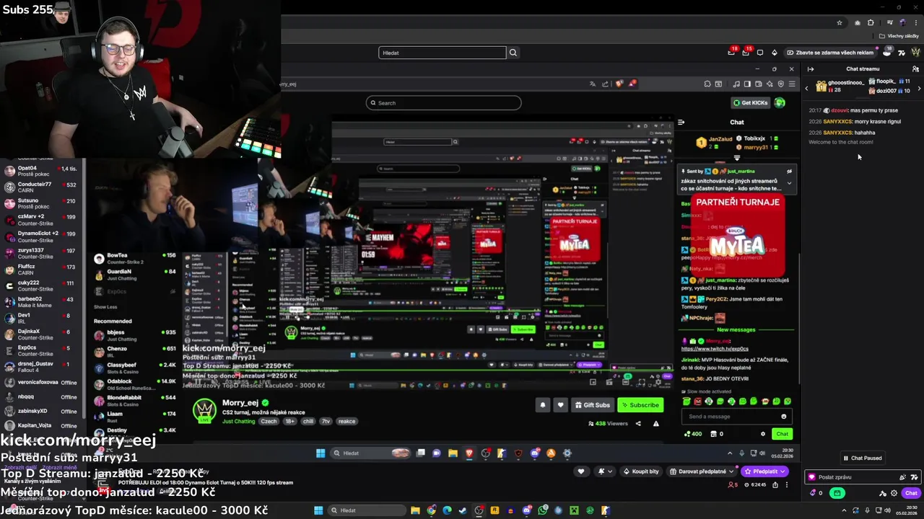Viewport: 924px width, 519px height.
Task: Open emote picker in Poslat zprávu field
Action: pyautogui.click(x=915, y=477)
